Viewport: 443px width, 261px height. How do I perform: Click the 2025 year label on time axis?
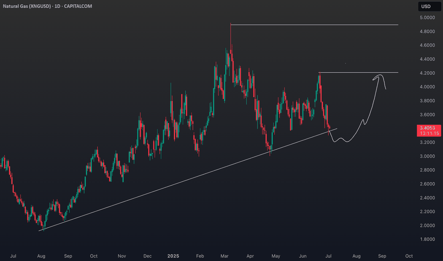point(173,256)
